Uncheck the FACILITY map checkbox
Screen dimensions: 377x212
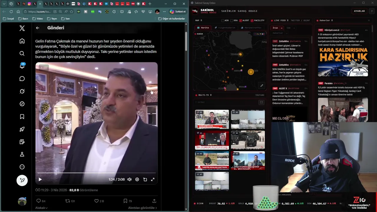coord(252,21)
